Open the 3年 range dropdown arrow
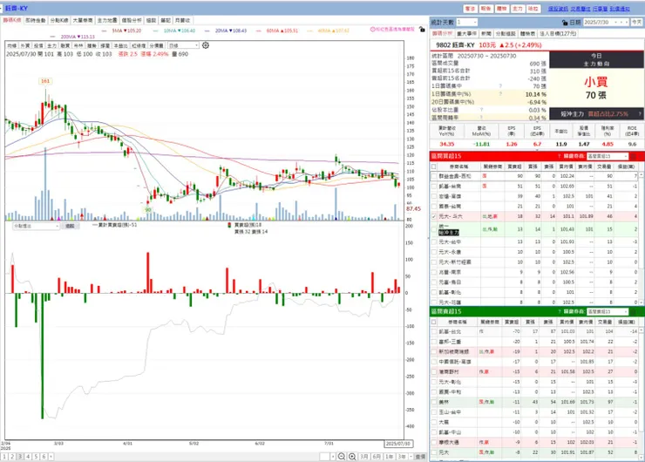 (x=411, y=456)
